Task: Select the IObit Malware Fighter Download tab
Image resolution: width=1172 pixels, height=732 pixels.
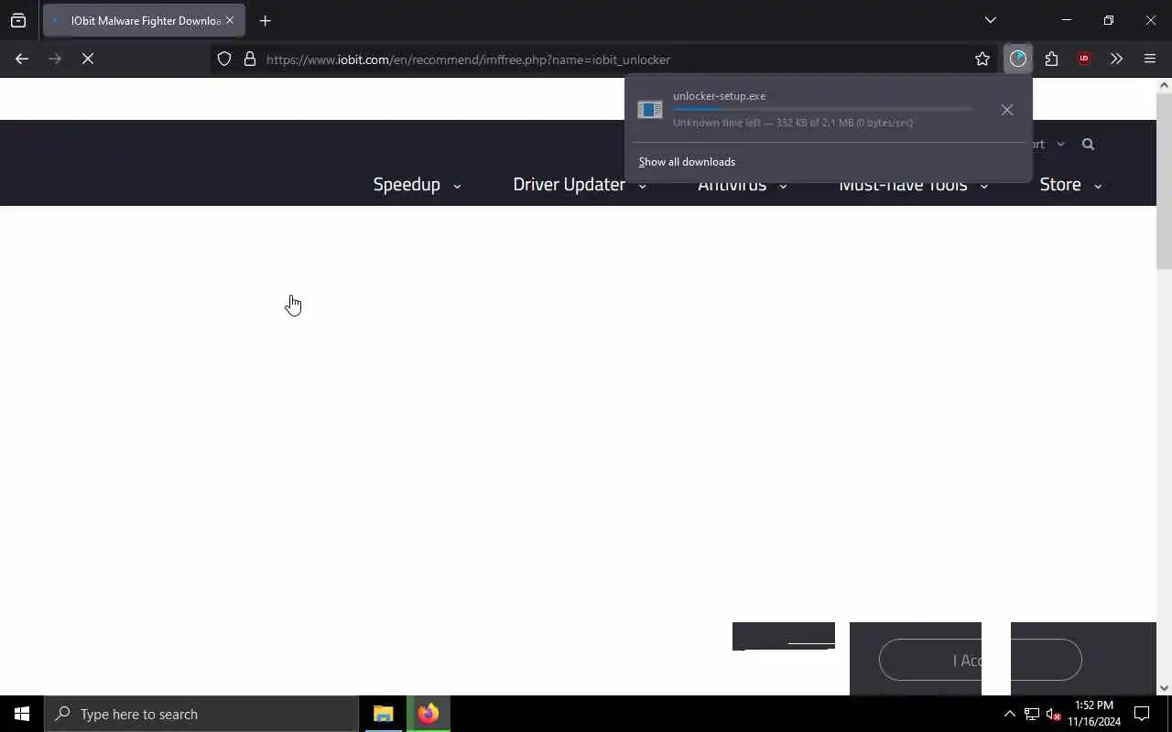Action: tap(144, 20)
